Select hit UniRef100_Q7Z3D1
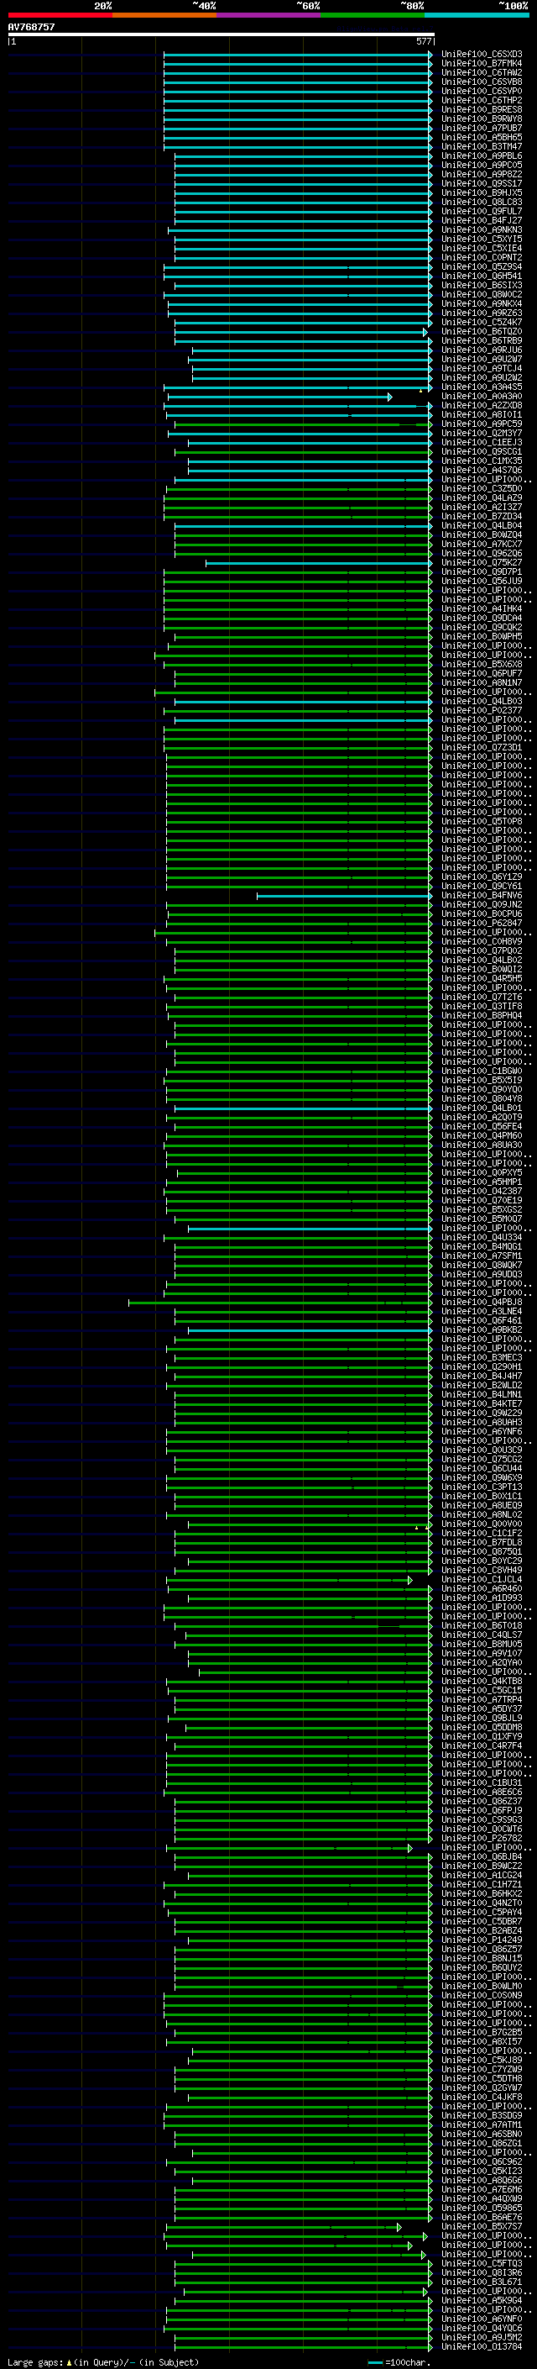Image resolution: width=537 pixels, height=2369 pixels. coord(482,748)
